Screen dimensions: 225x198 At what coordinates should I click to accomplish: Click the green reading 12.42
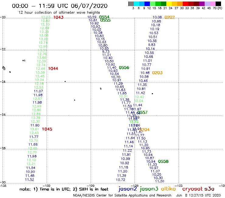pos(140,97)
